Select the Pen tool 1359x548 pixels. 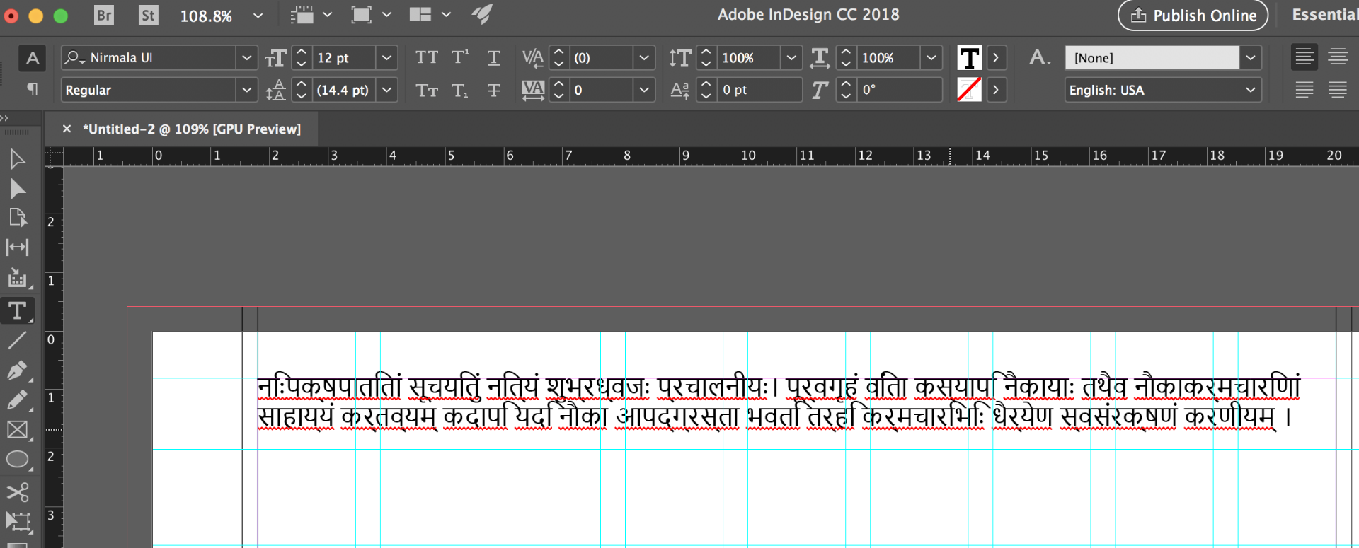pos(18,370)
